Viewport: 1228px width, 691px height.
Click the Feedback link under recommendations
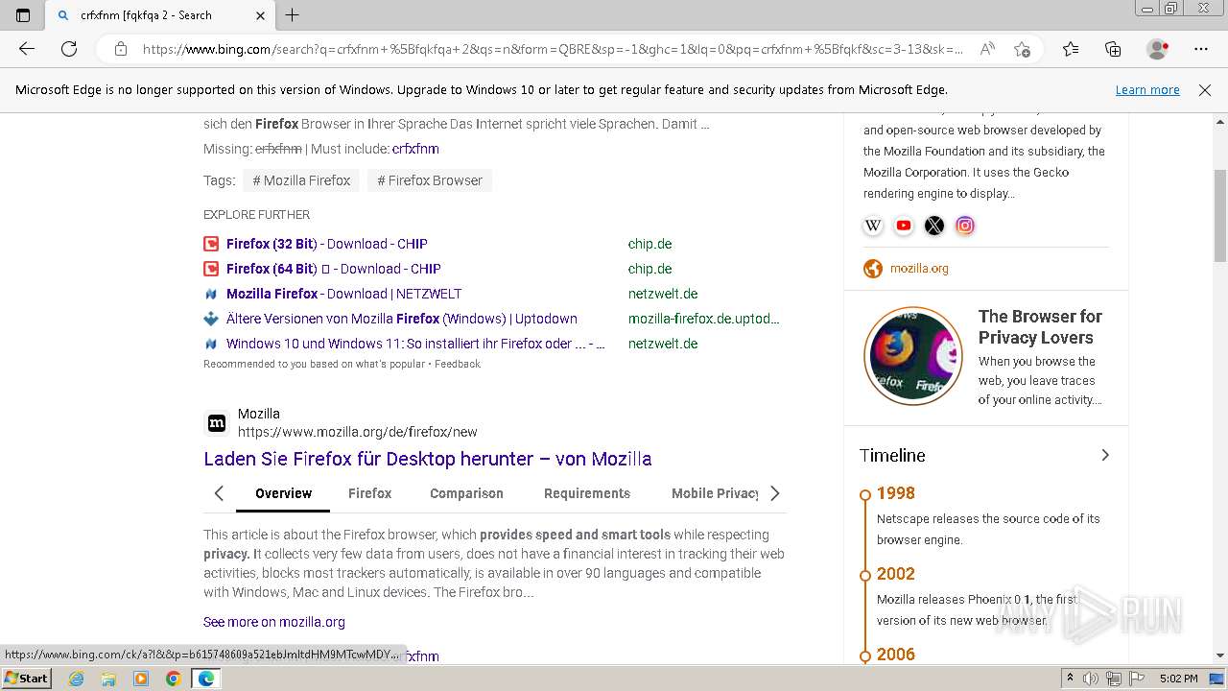pyautogui.click(x=458, y=364)
